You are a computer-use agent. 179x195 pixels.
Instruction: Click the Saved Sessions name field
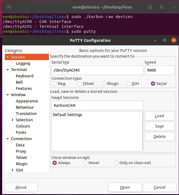click(97, 105)
